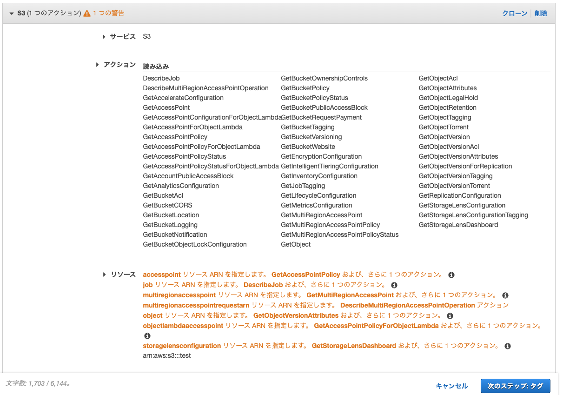This screenshot has width=563, height=395.
Task: Click GetBucketLogging action
Action: tap(170, 225)
